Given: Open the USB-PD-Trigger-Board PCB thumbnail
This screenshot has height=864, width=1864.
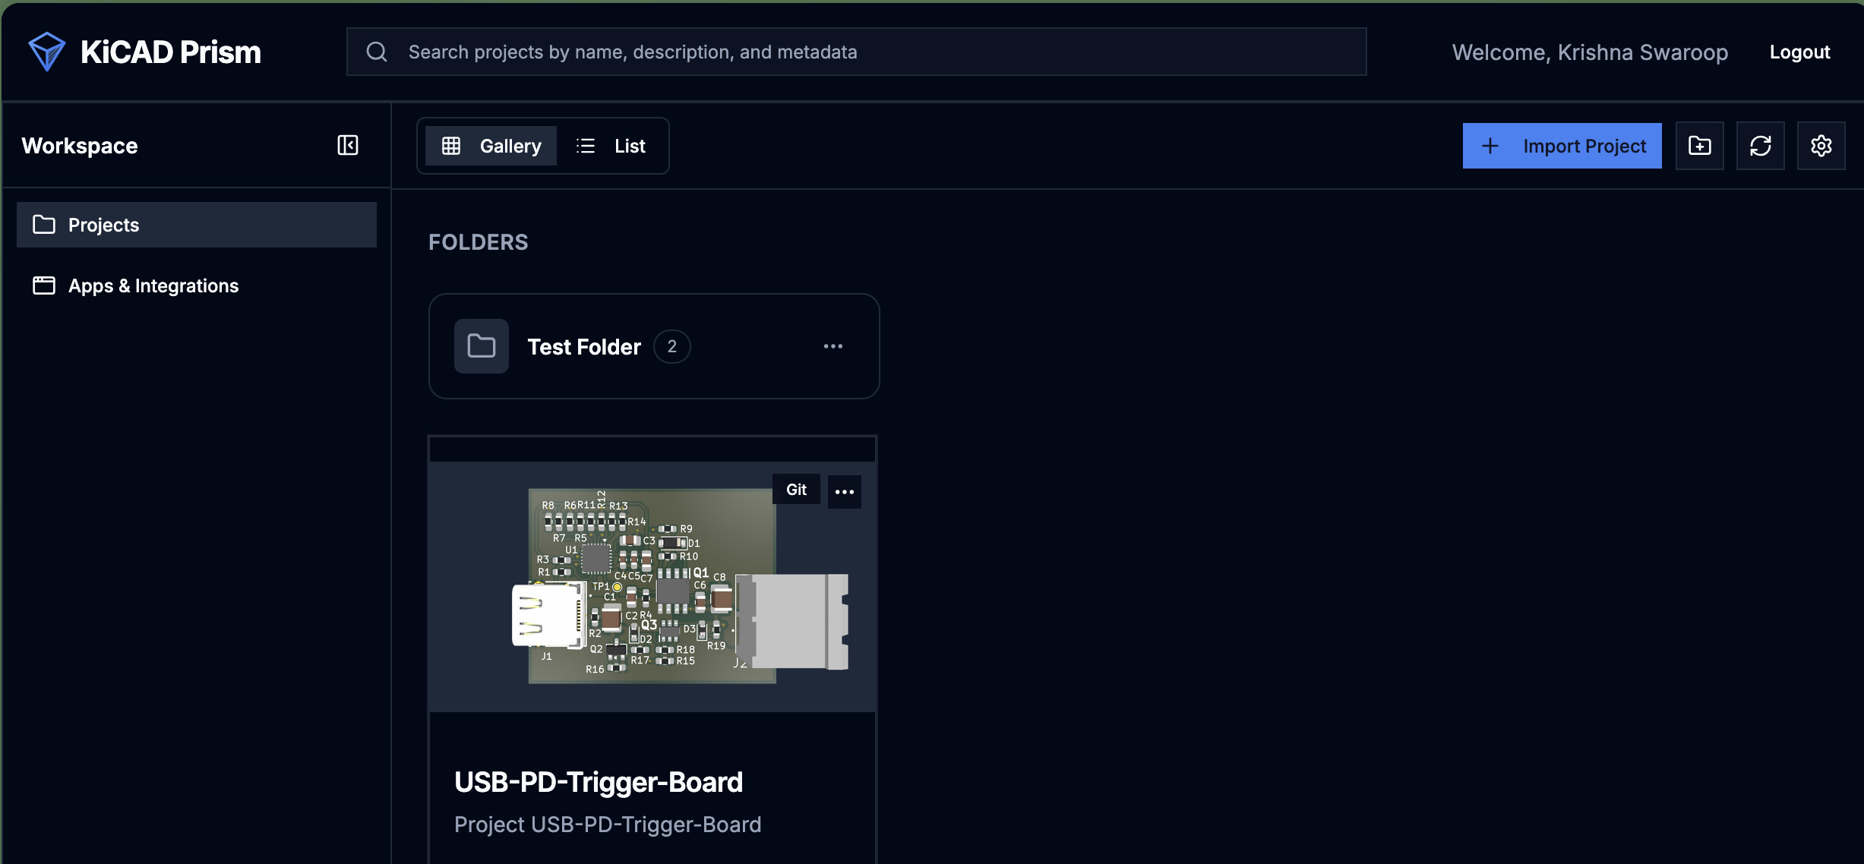Looking at the screenshot, I should click(652, 586).
